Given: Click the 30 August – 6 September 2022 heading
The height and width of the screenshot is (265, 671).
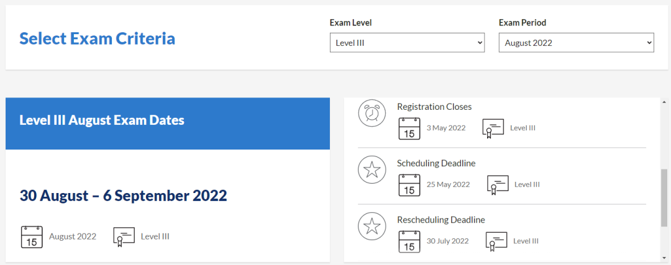Looking at the screenshot, I should coord(123,196).
